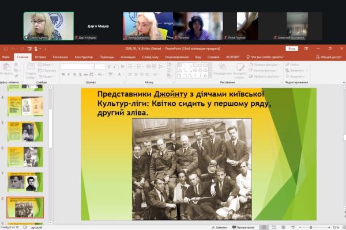This screenshot has height=230, width=346.
Task: Start slideshow from beginning icon in title bar
Action: 29,49
